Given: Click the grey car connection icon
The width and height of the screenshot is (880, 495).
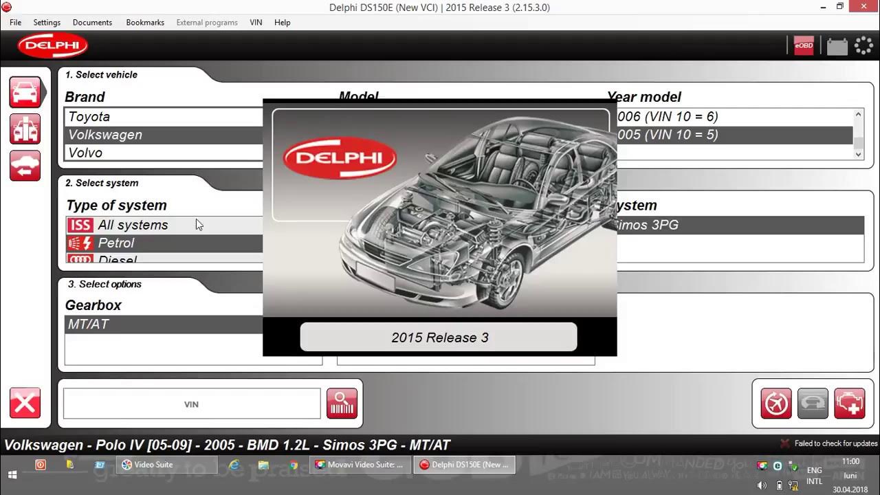Looking at the screenshot, I should [x=813, y=403].
